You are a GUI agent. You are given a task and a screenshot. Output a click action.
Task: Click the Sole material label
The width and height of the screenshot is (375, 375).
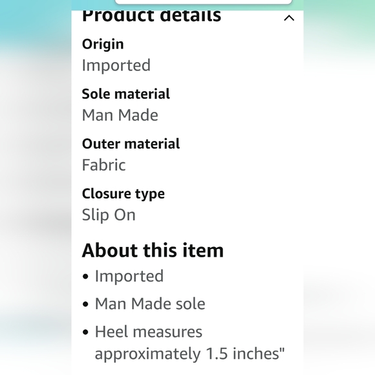tap(126, 94)
